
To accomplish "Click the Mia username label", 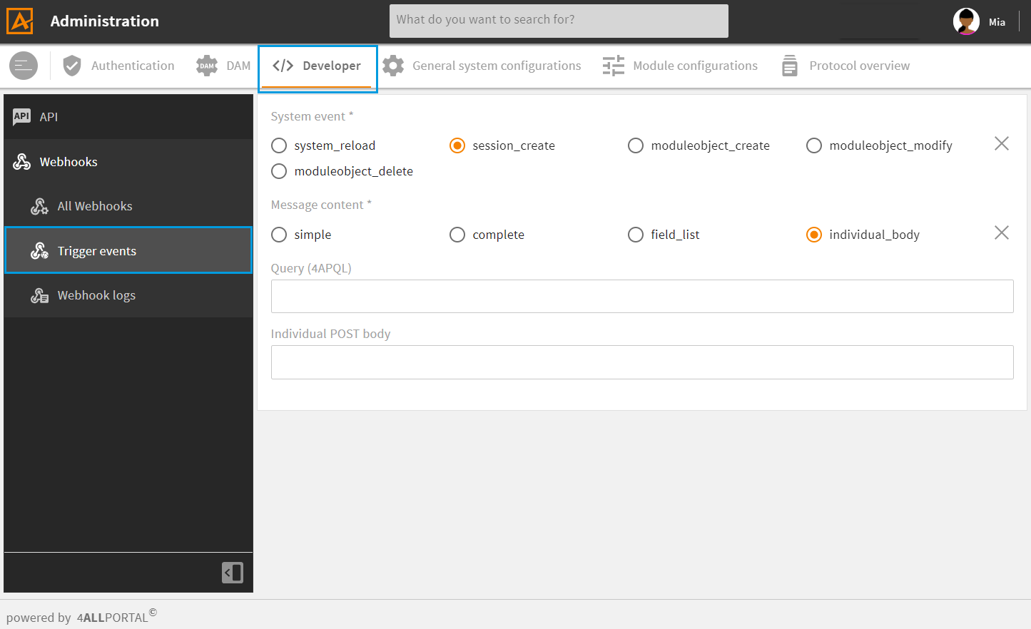I will pos(997,22).
